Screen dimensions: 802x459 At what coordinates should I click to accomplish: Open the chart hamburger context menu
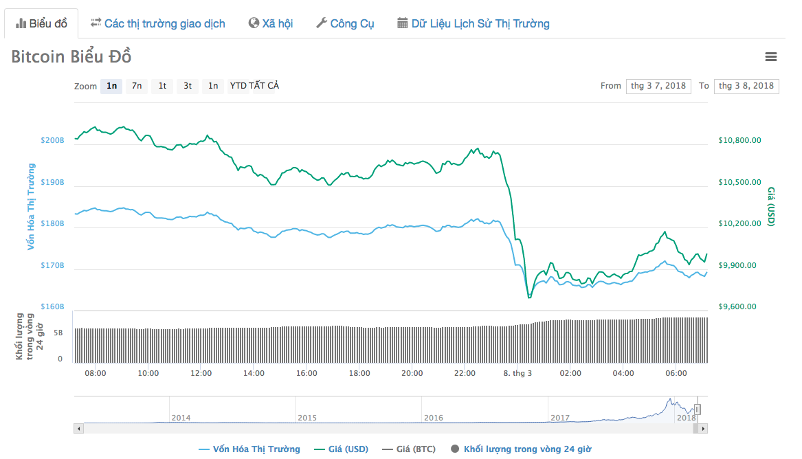coord(771,57)
